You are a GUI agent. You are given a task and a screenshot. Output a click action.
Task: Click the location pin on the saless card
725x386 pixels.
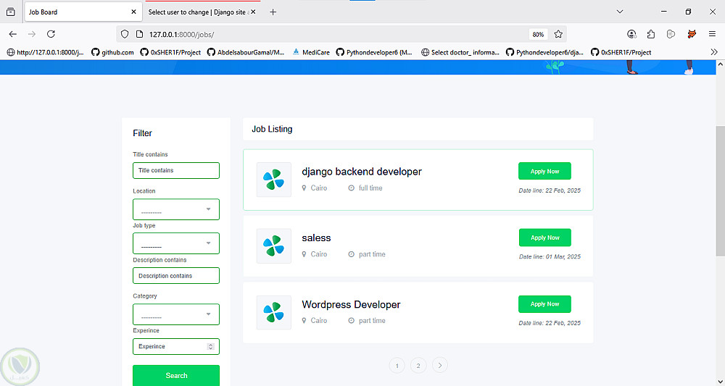coord(304,254)
